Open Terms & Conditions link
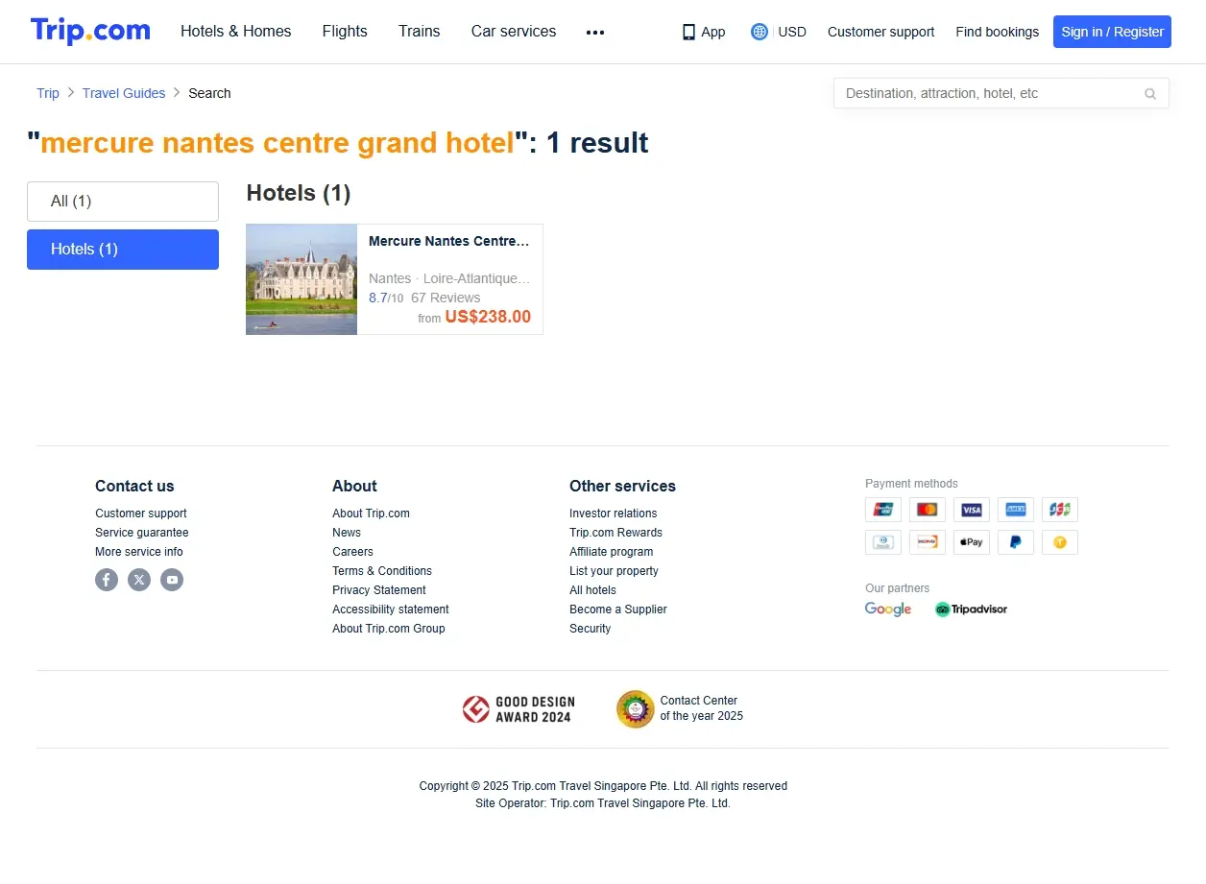The width and height of the screenshot is (1206, 884). pyautogui.click(x=382, y=571)
